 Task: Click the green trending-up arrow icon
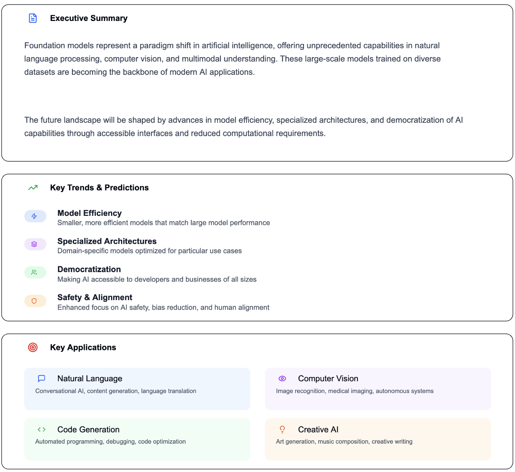(33, 187)
